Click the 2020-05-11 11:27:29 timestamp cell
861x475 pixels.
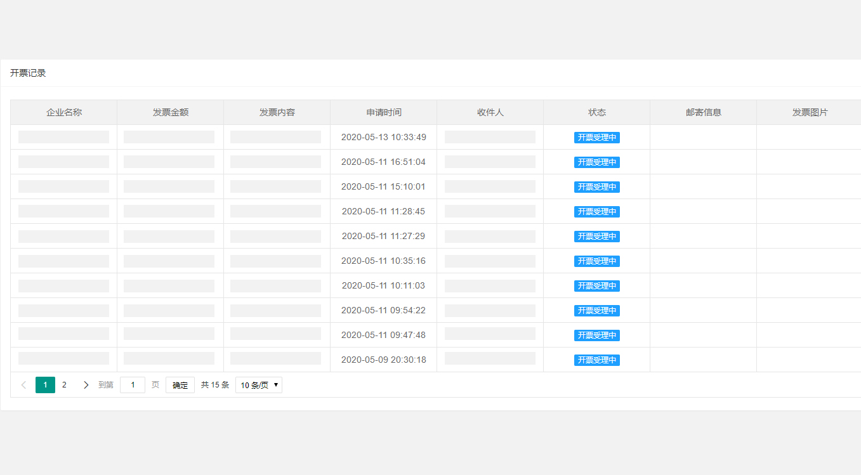coord(384,236)
